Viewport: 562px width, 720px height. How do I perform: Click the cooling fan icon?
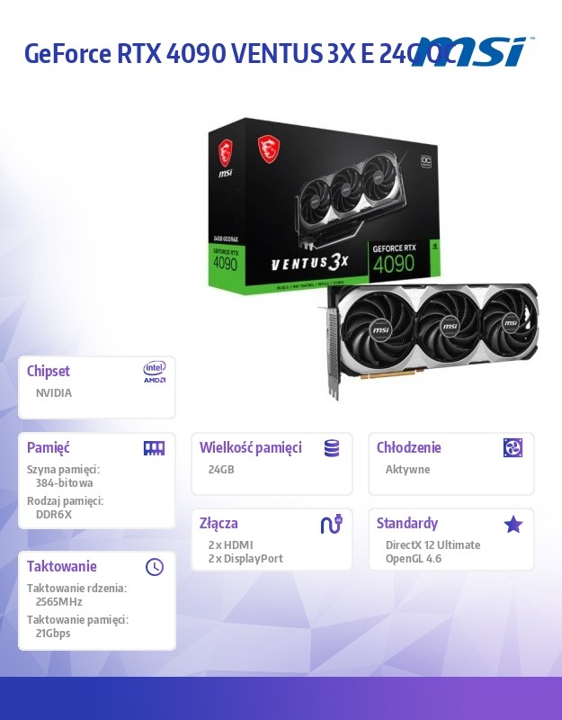tap(513, 447)
